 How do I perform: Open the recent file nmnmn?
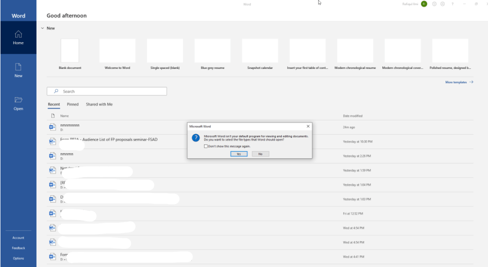67,154
